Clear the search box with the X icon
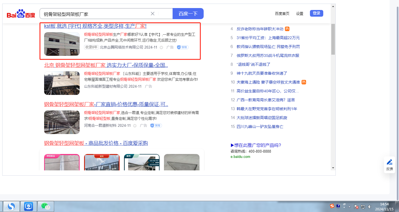Screen dimensions: 399x212 [153, 14]
